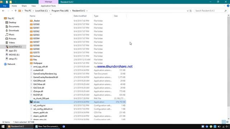This screenshot has height=129, width=230.
Task: Click the search magnifier icon
Action: pos(225,11)
